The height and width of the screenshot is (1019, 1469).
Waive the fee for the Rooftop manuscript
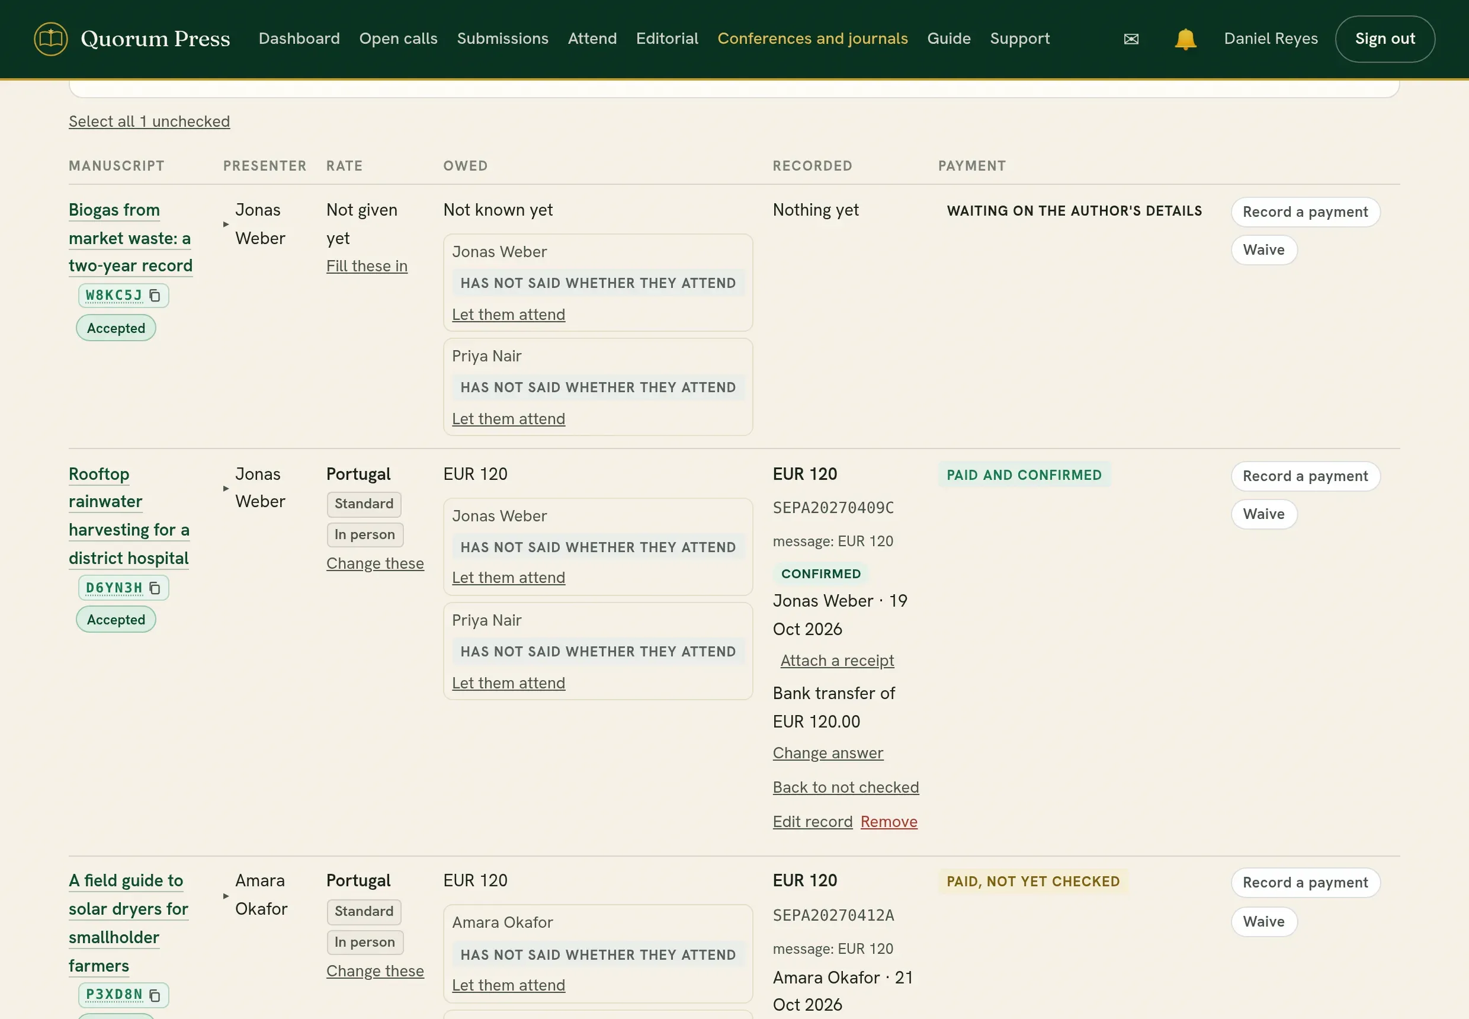(x=1263, y=514)
